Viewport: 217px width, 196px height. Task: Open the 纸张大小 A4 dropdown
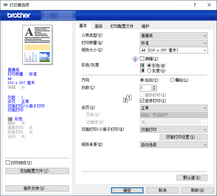[174, 50]
